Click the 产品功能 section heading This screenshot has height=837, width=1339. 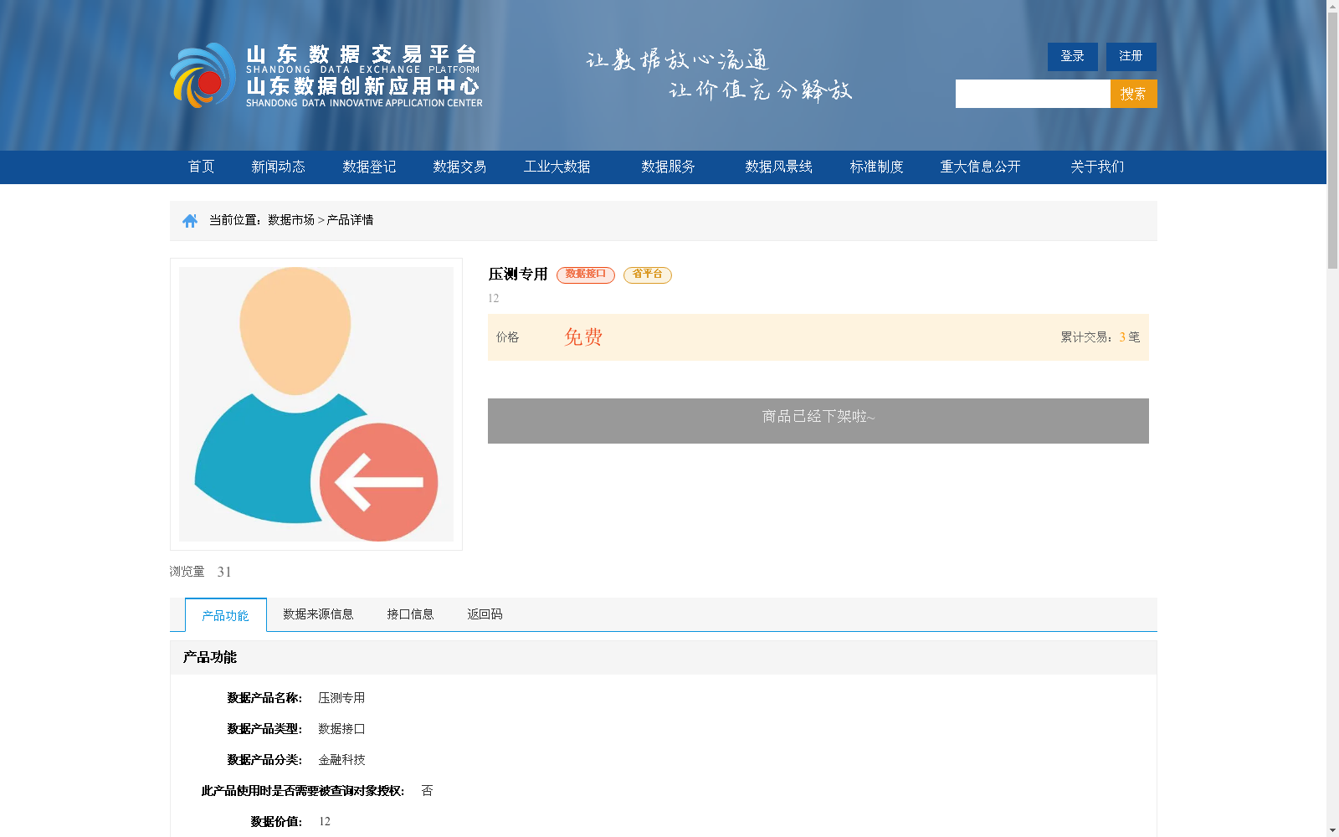coord(209,658)
